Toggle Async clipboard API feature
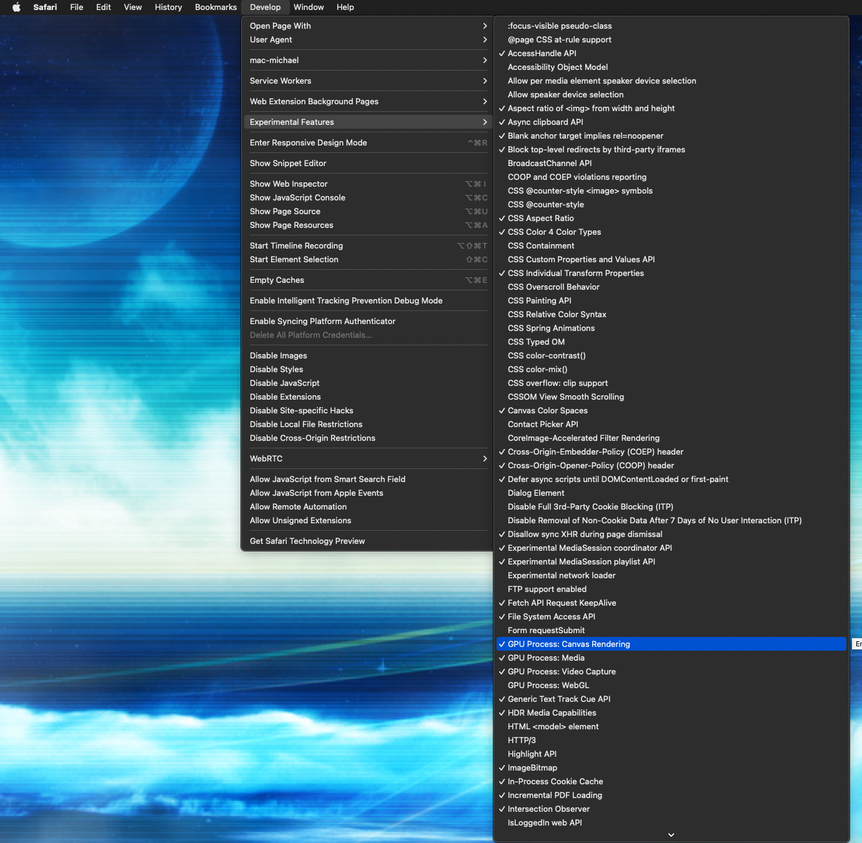Image resolution: width=862 pixels, height=843 pixels. [671, 122]
